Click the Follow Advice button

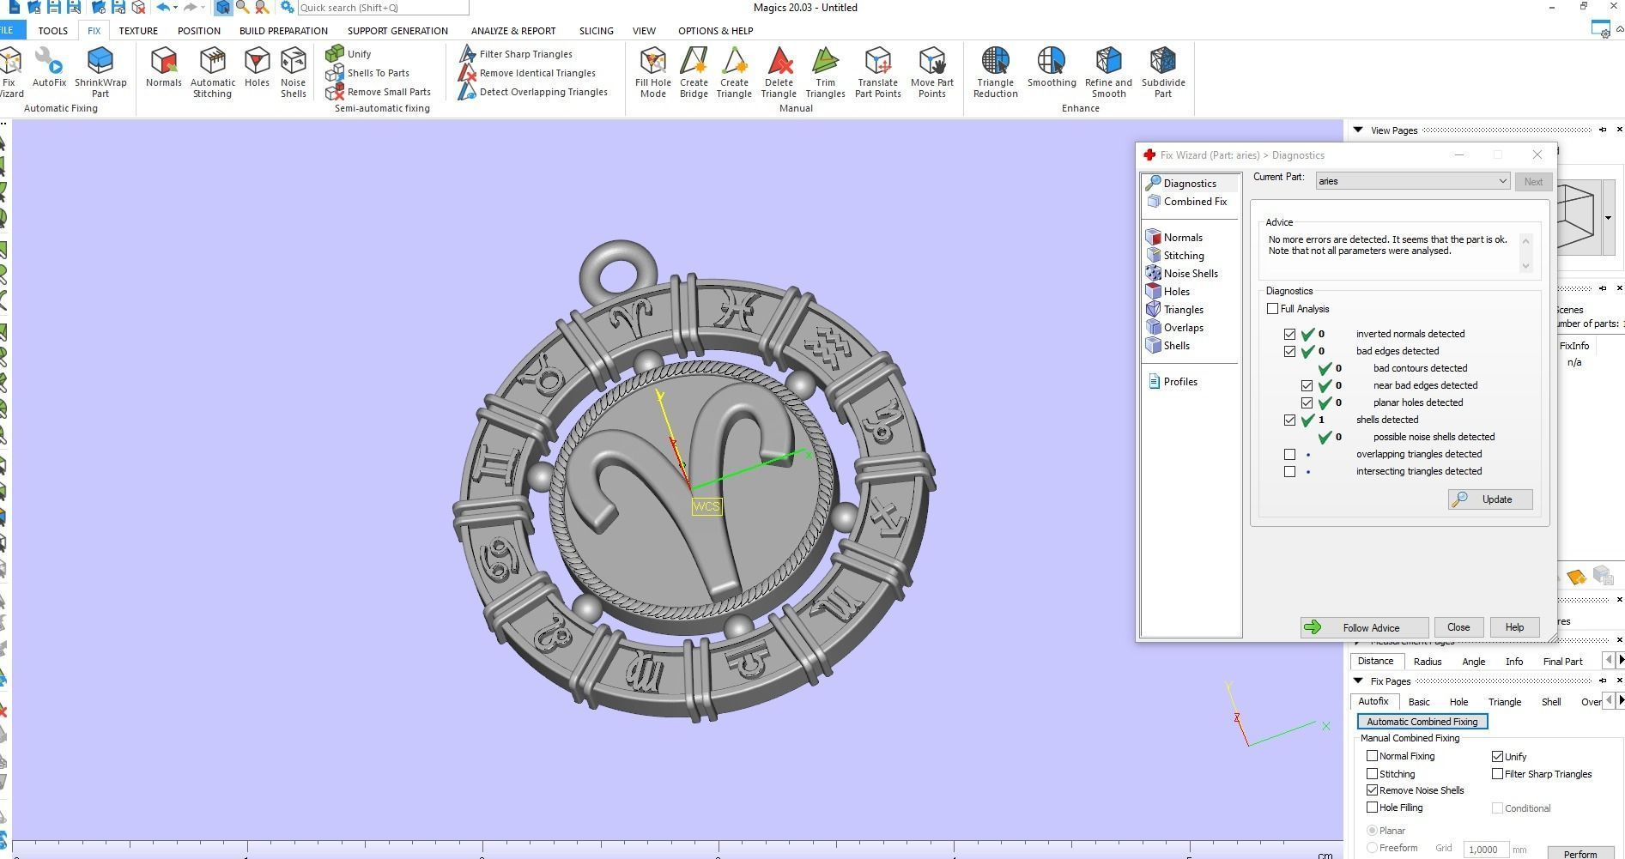click(x=1364, y=627)
